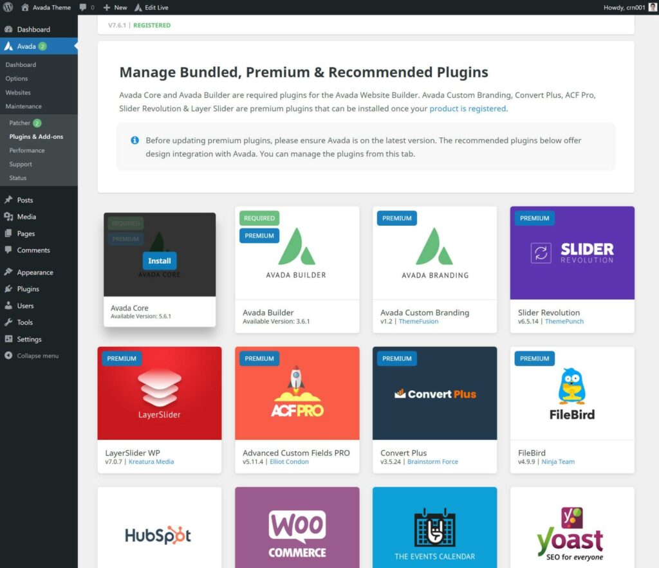Viewport: 659px width, 568px height.
Task: Open the Patcher submenu item
Action: click(20, 123)
